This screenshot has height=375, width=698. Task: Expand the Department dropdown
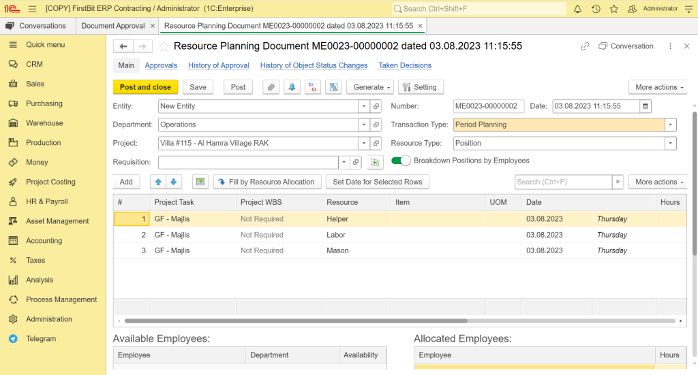364,125
